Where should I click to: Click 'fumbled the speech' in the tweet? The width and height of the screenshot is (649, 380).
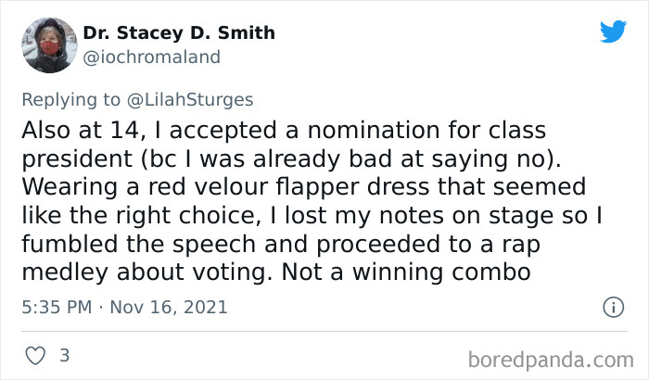124,245
